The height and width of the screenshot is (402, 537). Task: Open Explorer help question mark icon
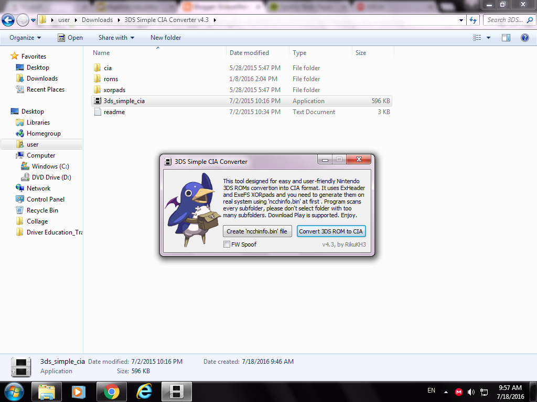(x=524, y=38)
